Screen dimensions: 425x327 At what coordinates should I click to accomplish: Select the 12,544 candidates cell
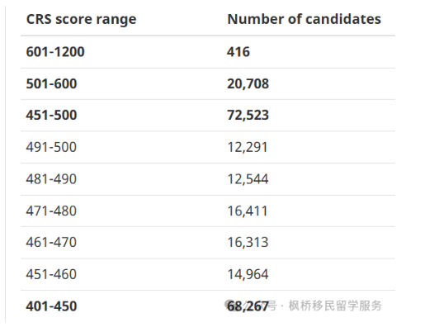(x=248, y=179)
